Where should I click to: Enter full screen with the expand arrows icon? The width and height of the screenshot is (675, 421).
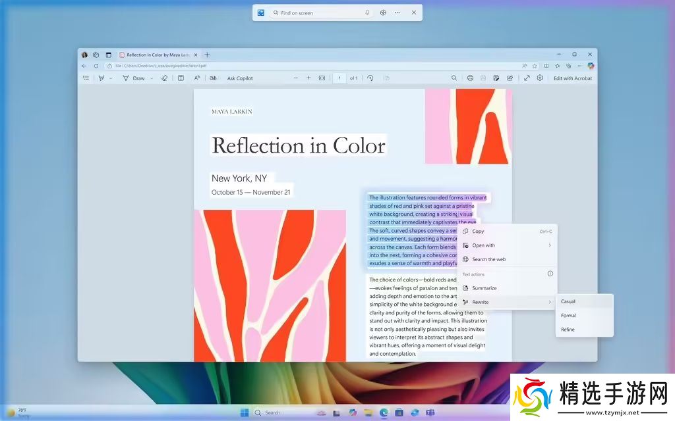point(527,78)
